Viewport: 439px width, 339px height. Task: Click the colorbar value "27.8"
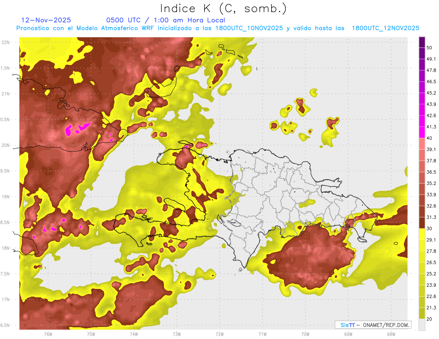click(431, 251)
